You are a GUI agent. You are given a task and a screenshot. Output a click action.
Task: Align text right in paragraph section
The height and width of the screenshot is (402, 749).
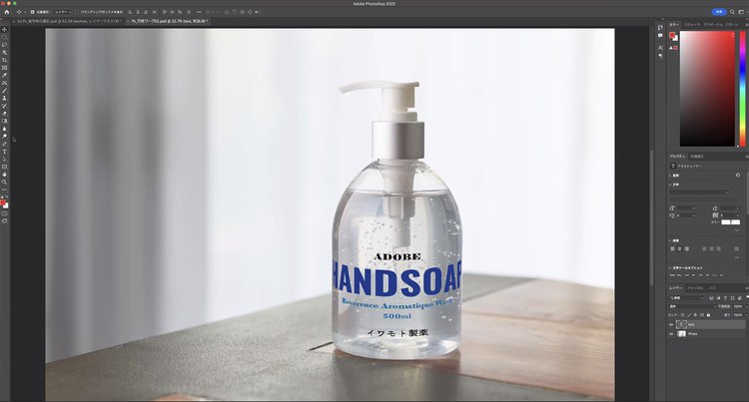687,249
